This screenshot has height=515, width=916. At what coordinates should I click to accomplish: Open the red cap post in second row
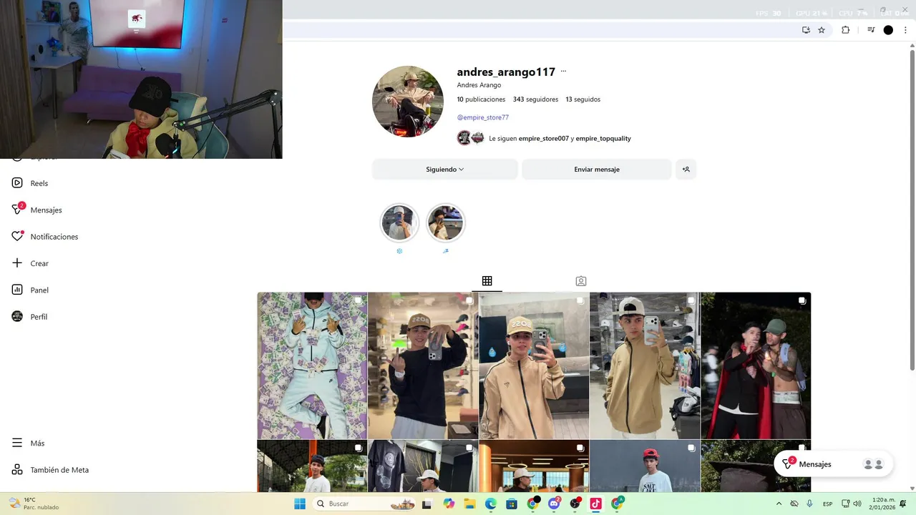645,466
